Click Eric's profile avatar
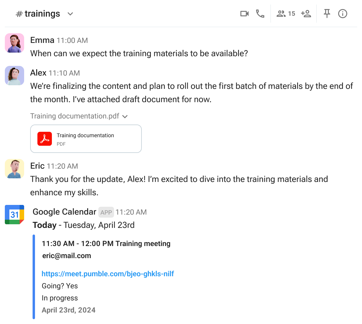This screenshot has width=362, height=324. [x=14, y=169]
